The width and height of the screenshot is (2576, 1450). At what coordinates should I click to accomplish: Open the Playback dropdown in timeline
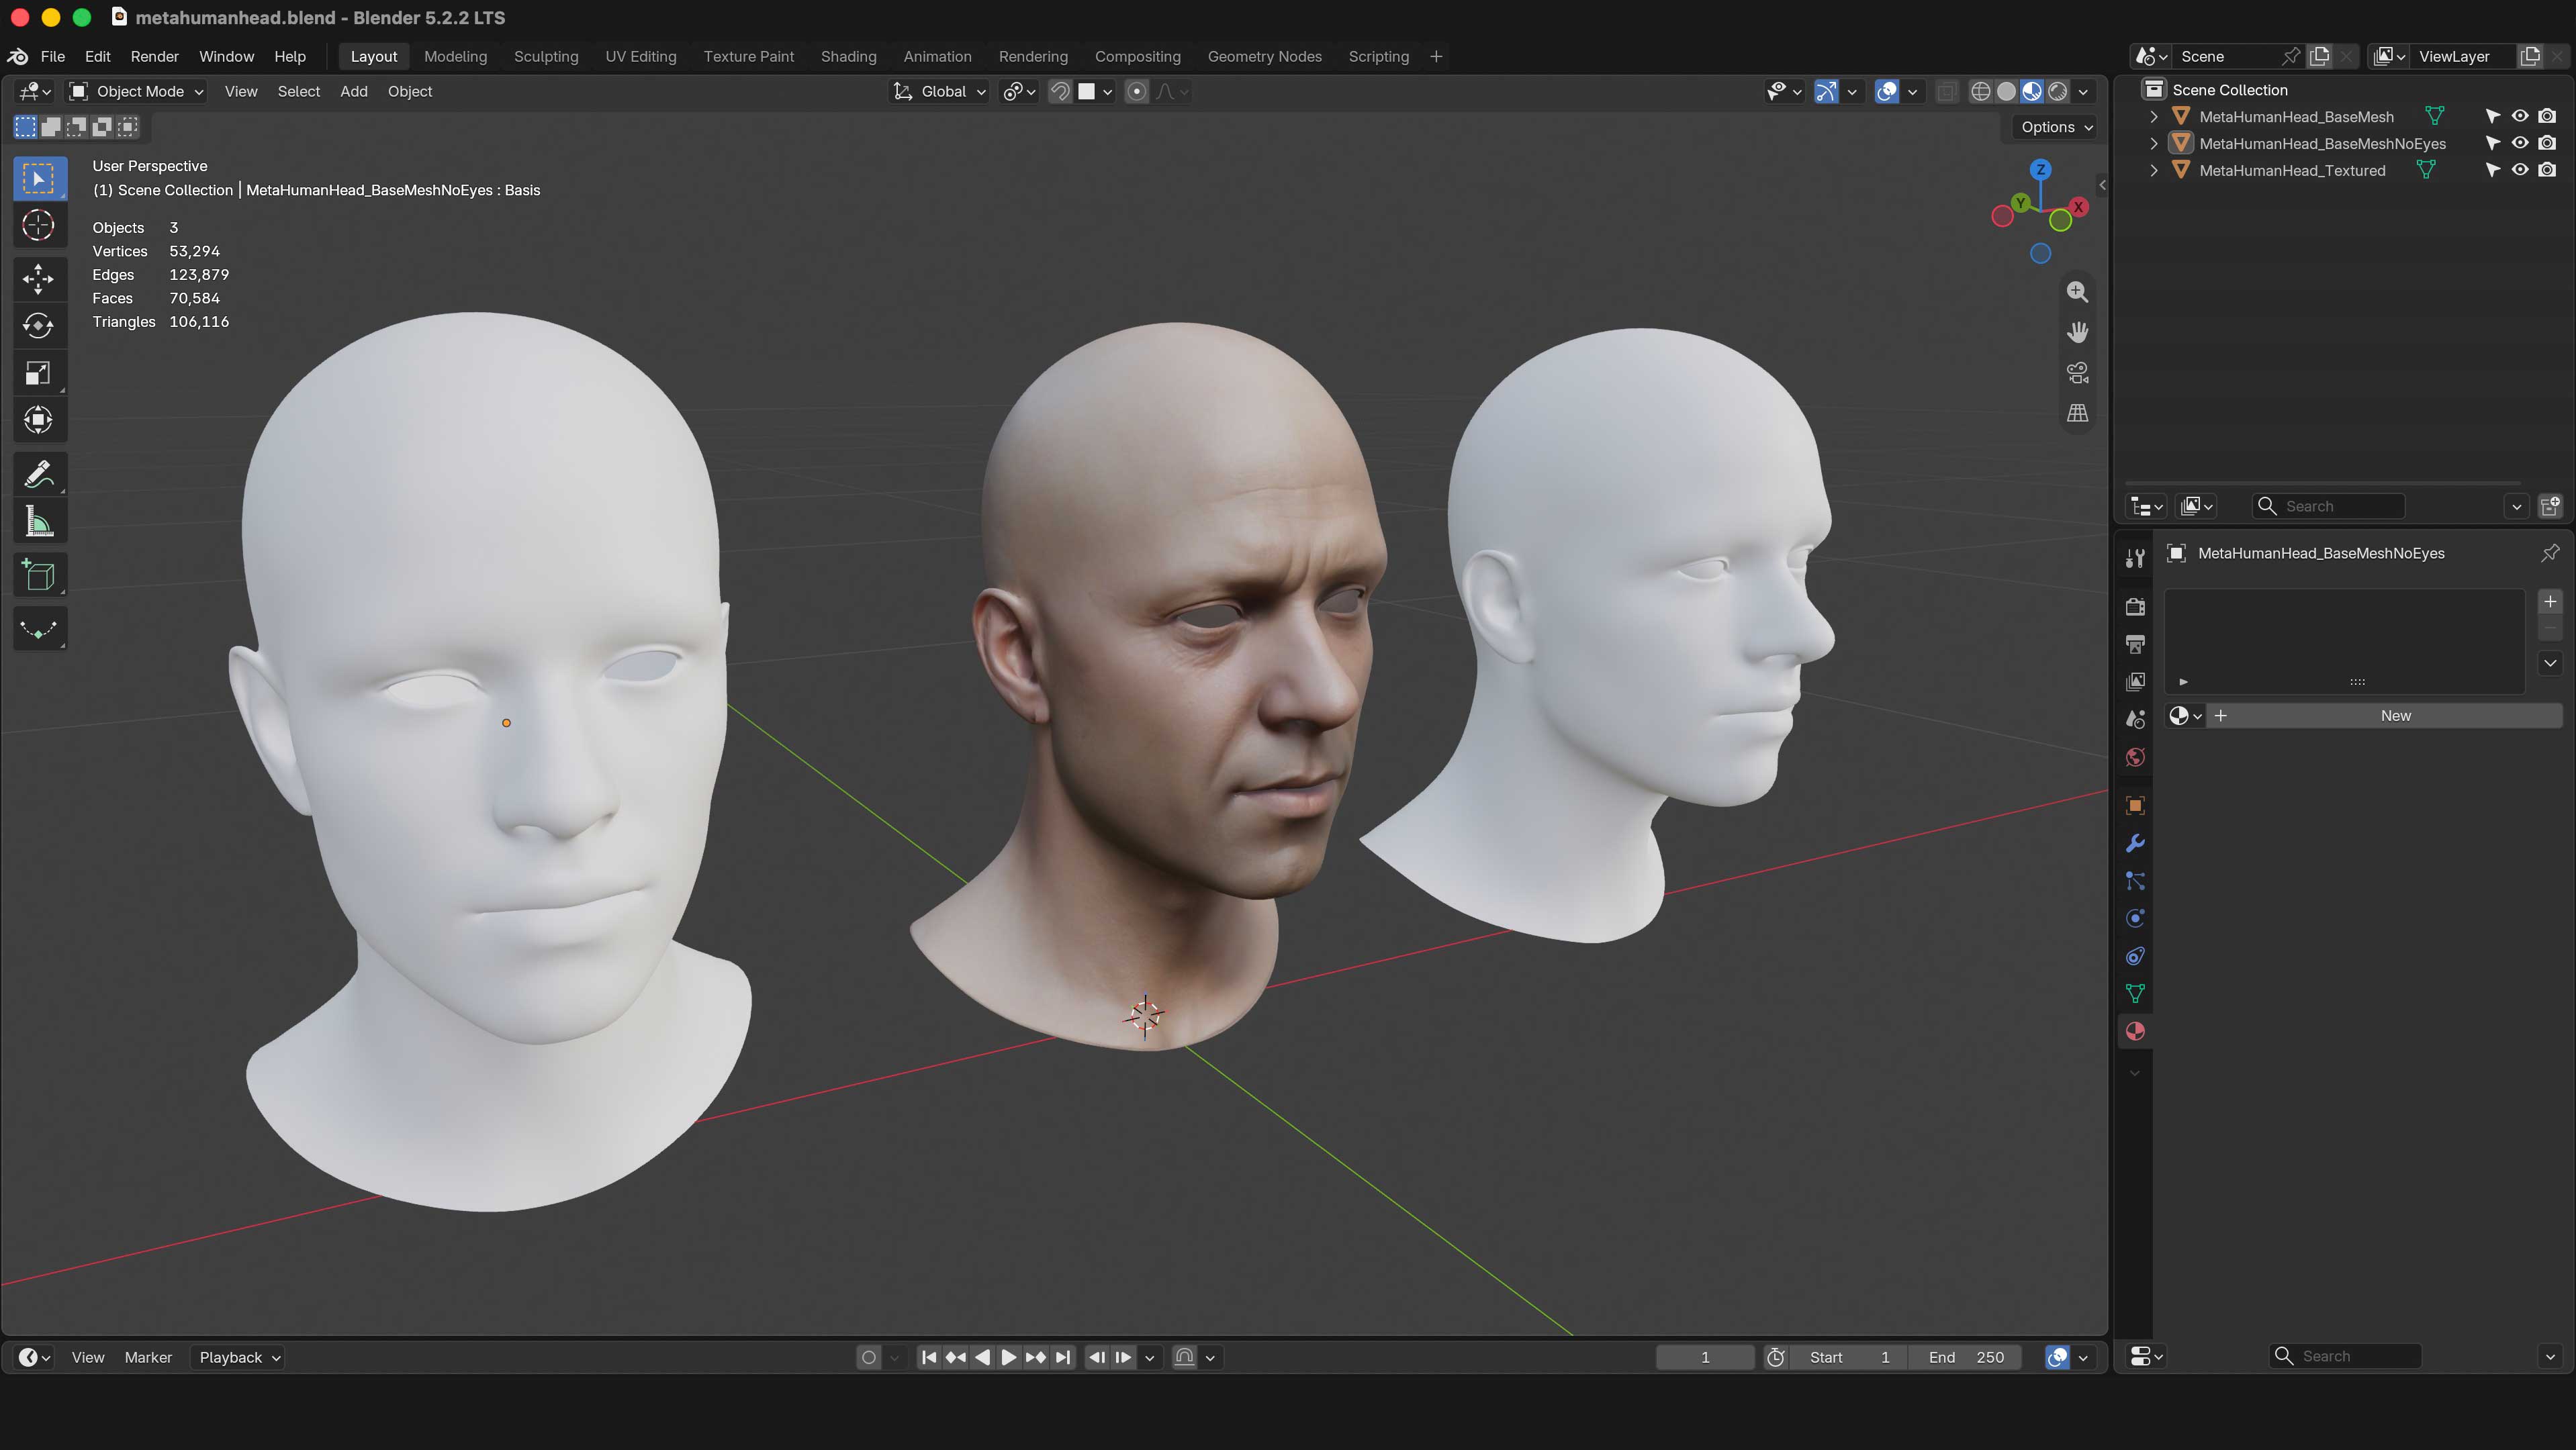coord(239,1357)
